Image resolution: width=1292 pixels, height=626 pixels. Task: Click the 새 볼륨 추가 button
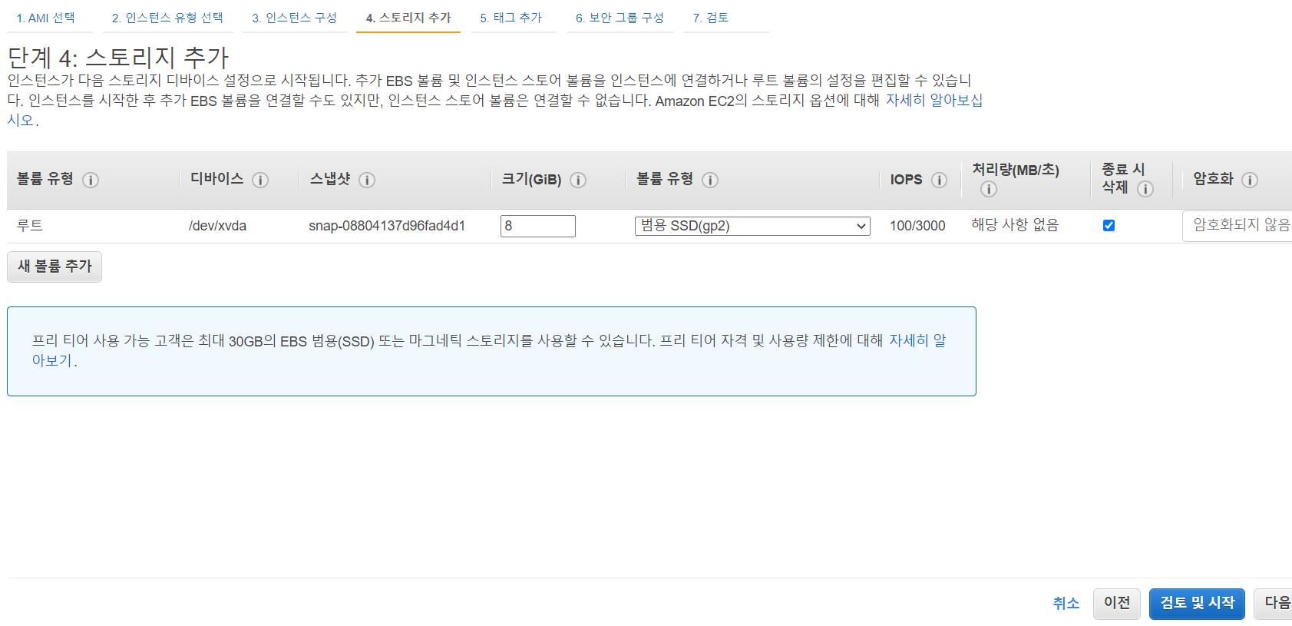coord(55,267)
